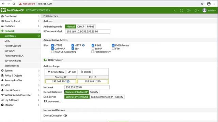The image size is (218, 122).
Task: Click the User & Device icon
Action: click(2, 90)
